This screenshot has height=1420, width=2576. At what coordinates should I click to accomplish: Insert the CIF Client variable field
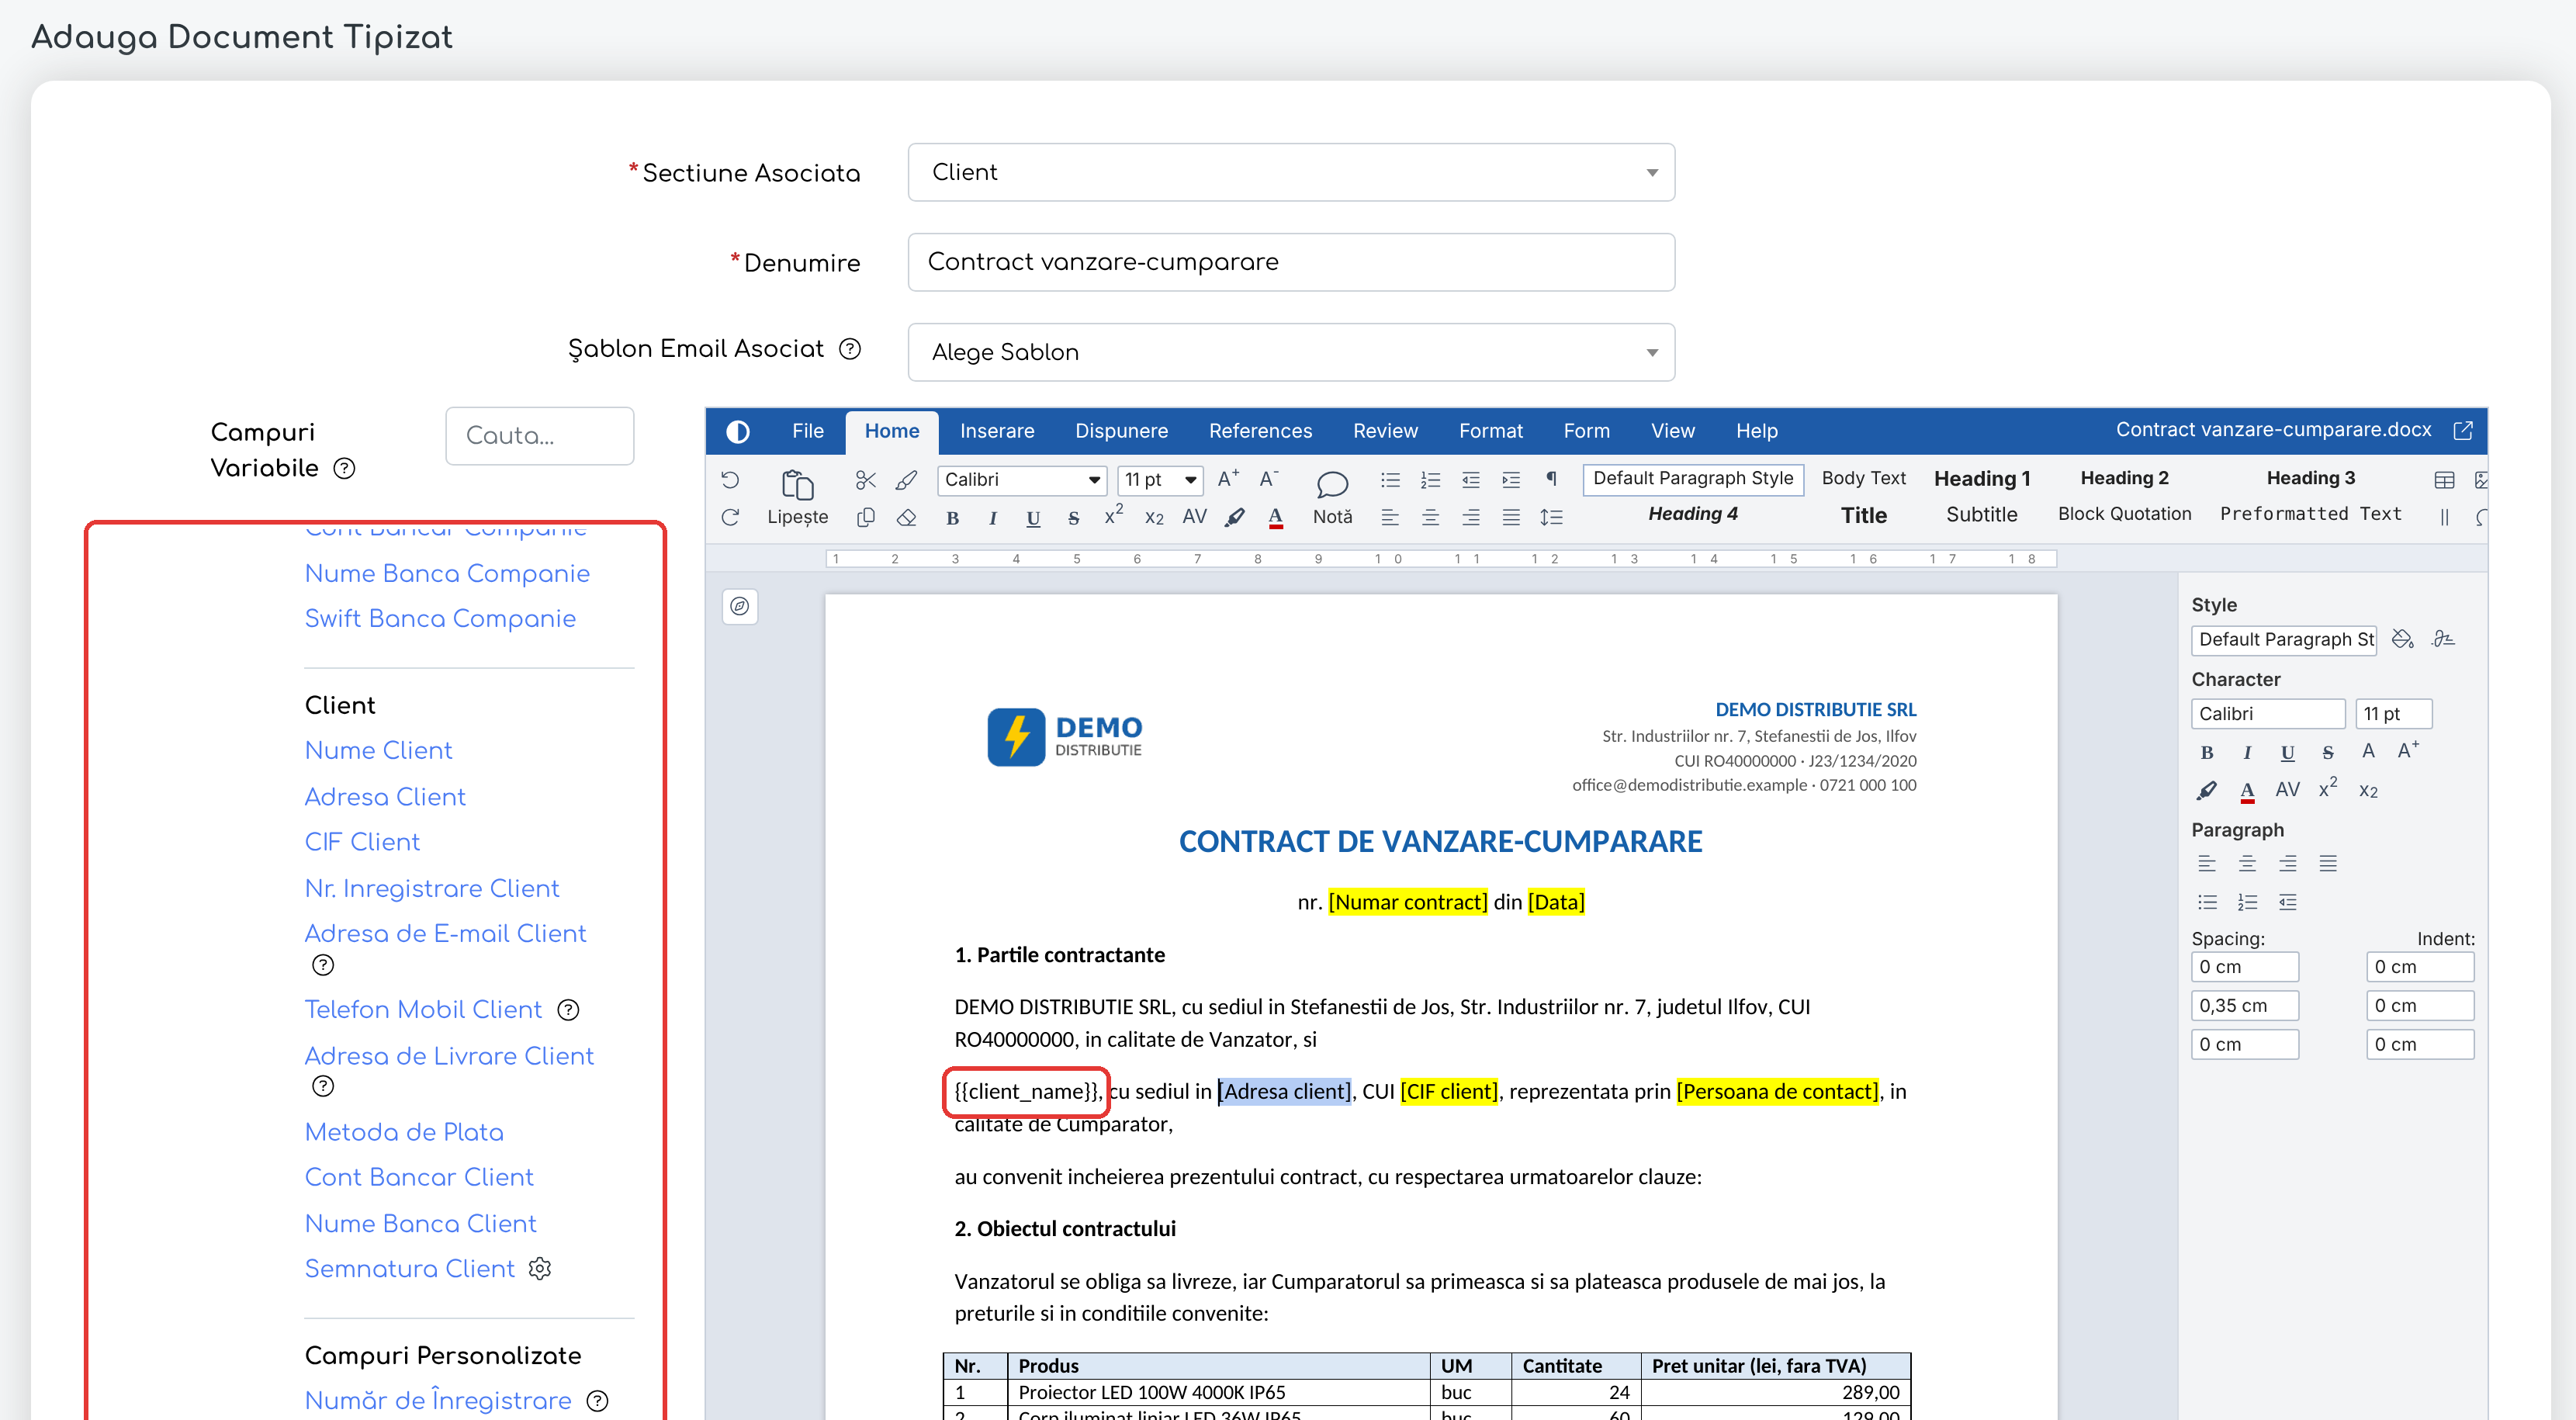point(362,842)
